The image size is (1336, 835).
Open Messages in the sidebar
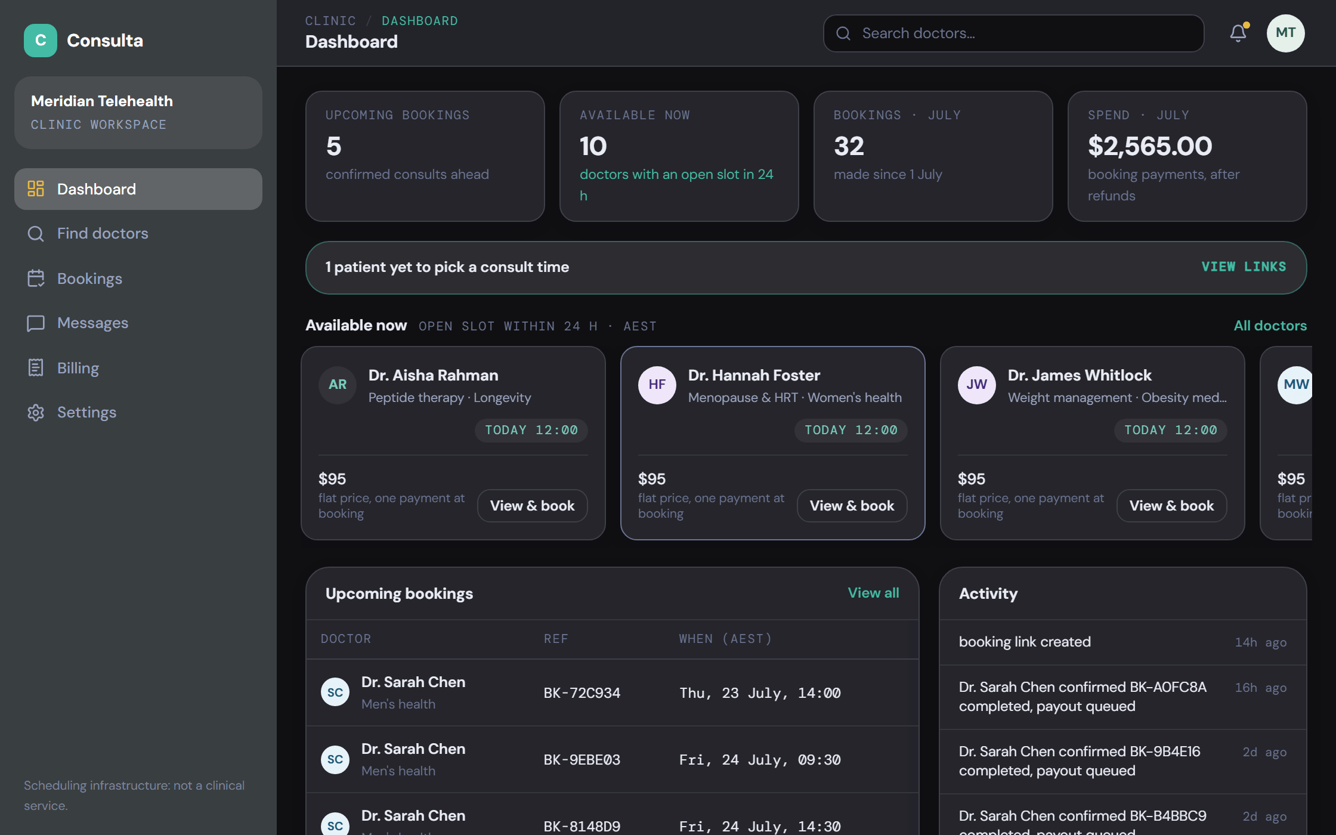point(138,323)
